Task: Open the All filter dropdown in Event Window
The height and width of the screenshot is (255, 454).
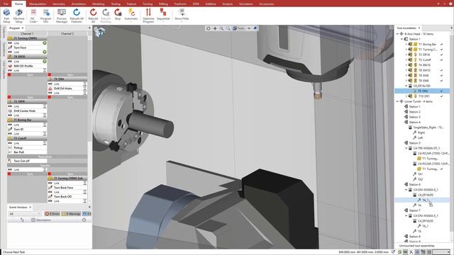Action: [x=25, y=214]
